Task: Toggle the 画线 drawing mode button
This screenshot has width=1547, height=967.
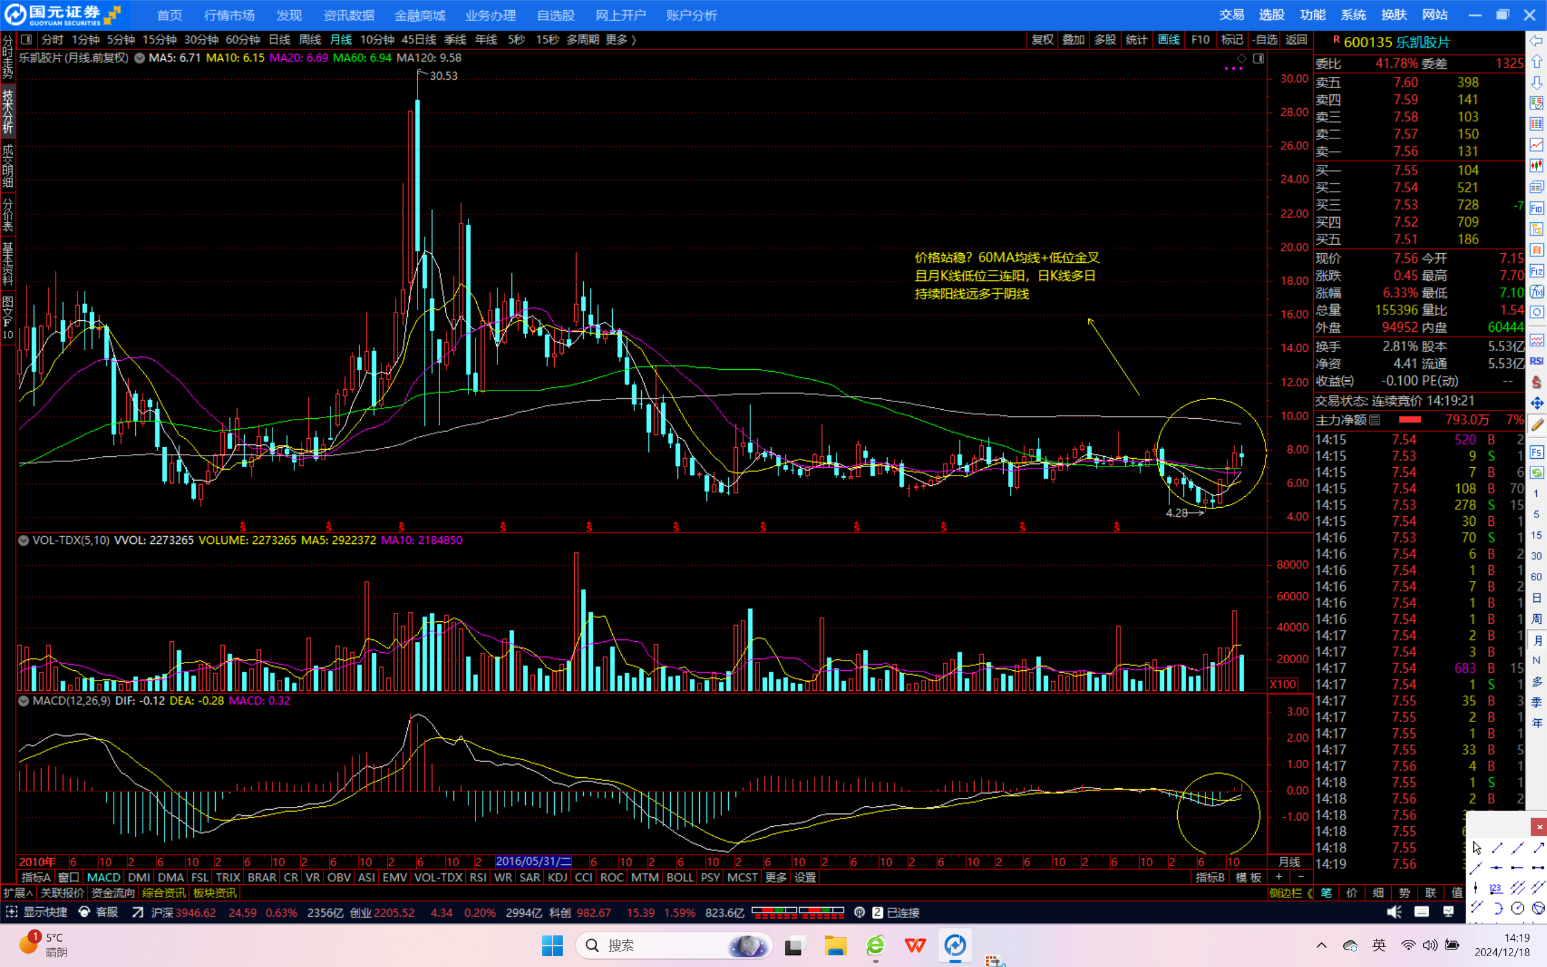Action: click(1169, 40)
